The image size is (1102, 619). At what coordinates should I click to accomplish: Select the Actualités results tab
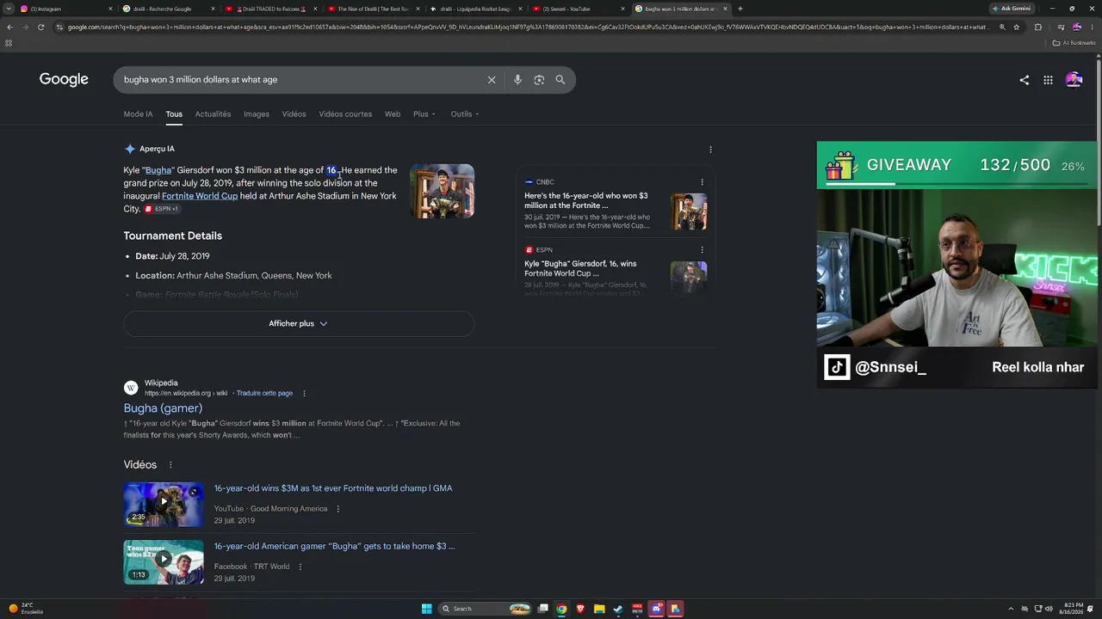pyautogui.click(x=213, y=114)
